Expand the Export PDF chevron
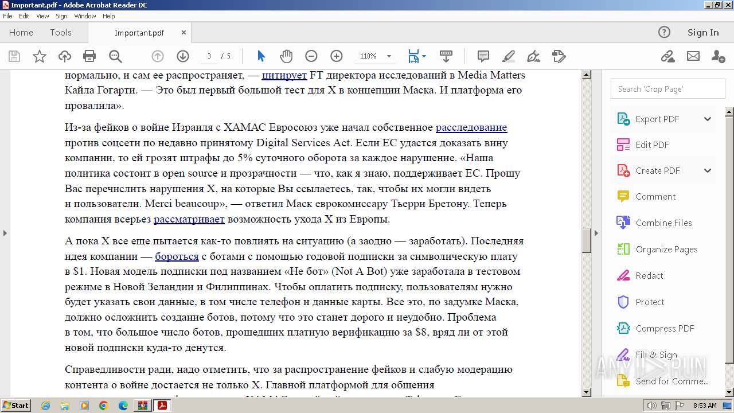This screenshot has height=413, width=734. pyautogui.click(x=708, y=119)
